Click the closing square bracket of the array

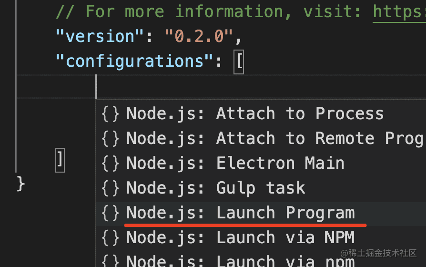coord(60,159)
